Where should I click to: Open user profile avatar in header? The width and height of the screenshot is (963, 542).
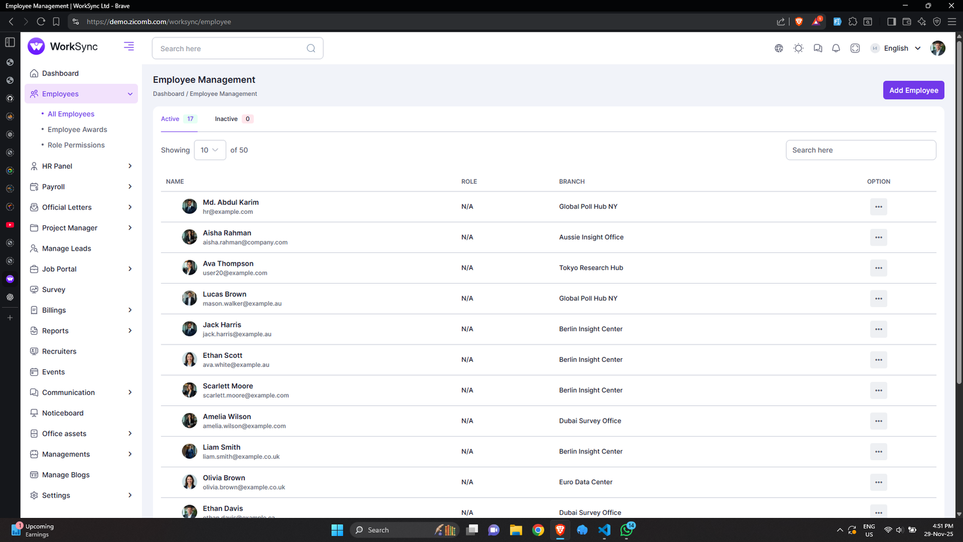(x=938, y=48)
